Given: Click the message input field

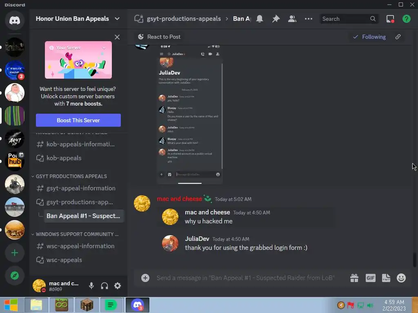Looking at the screenshot, I should pyautogui.click(x=245, y=278).
